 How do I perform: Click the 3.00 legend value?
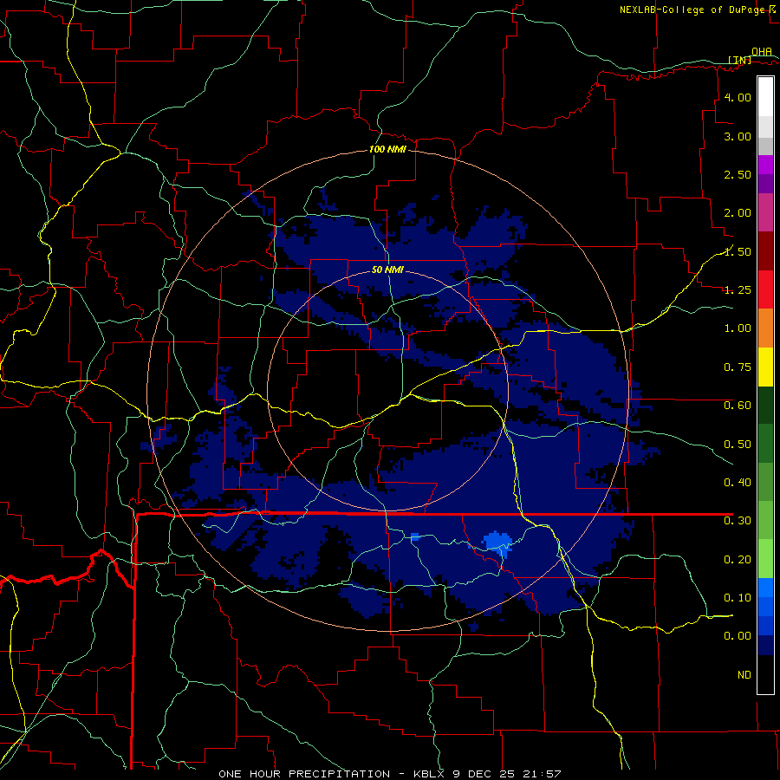[738, 136]
